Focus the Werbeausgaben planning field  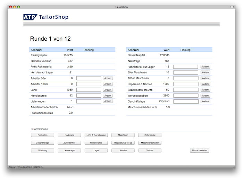[x=186, y=96]
